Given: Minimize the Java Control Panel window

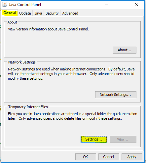Looking at the screenshot, I should [x=107, y=5].
